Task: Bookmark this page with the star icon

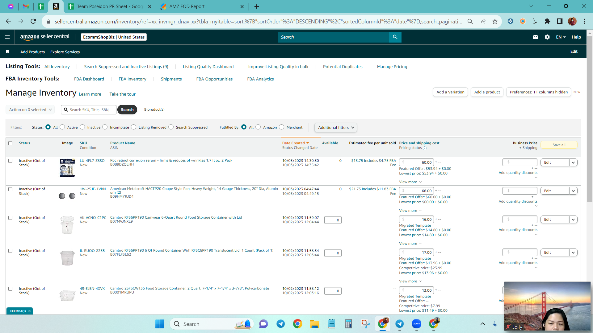Action: click(495, 21)
